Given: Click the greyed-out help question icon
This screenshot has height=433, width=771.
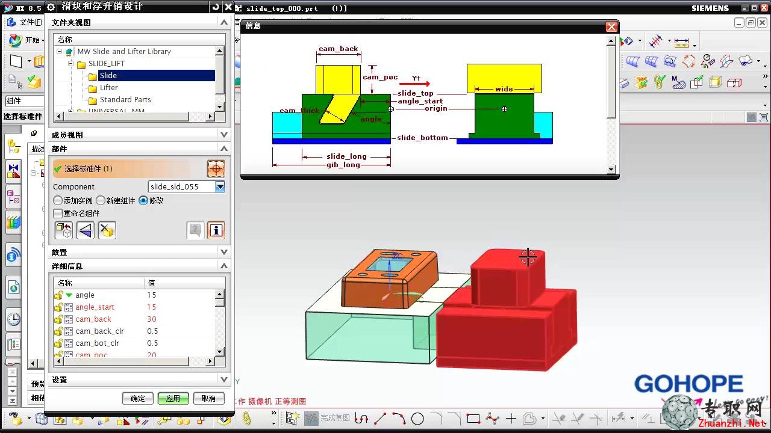Looking at the screenshot, I should point(195,230).
